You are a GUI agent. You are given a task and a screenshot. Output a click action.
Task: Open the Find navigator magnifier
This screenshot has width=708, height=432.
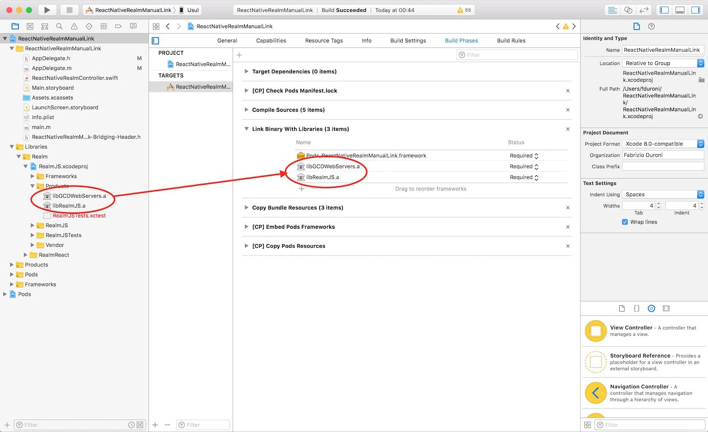click(x=59, y=26)
